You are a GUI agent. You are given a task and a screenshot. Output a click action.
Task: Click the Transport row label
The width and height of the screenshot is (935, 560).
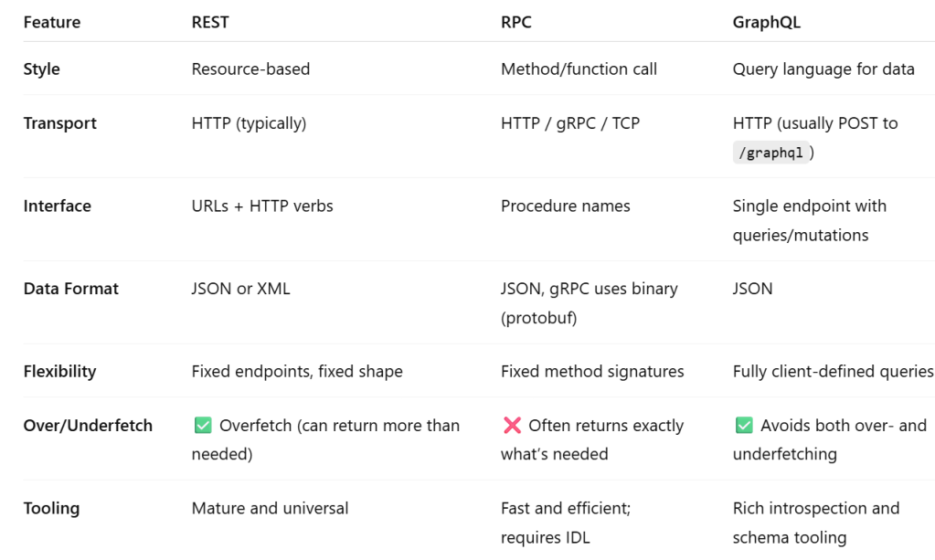point(59,123)
